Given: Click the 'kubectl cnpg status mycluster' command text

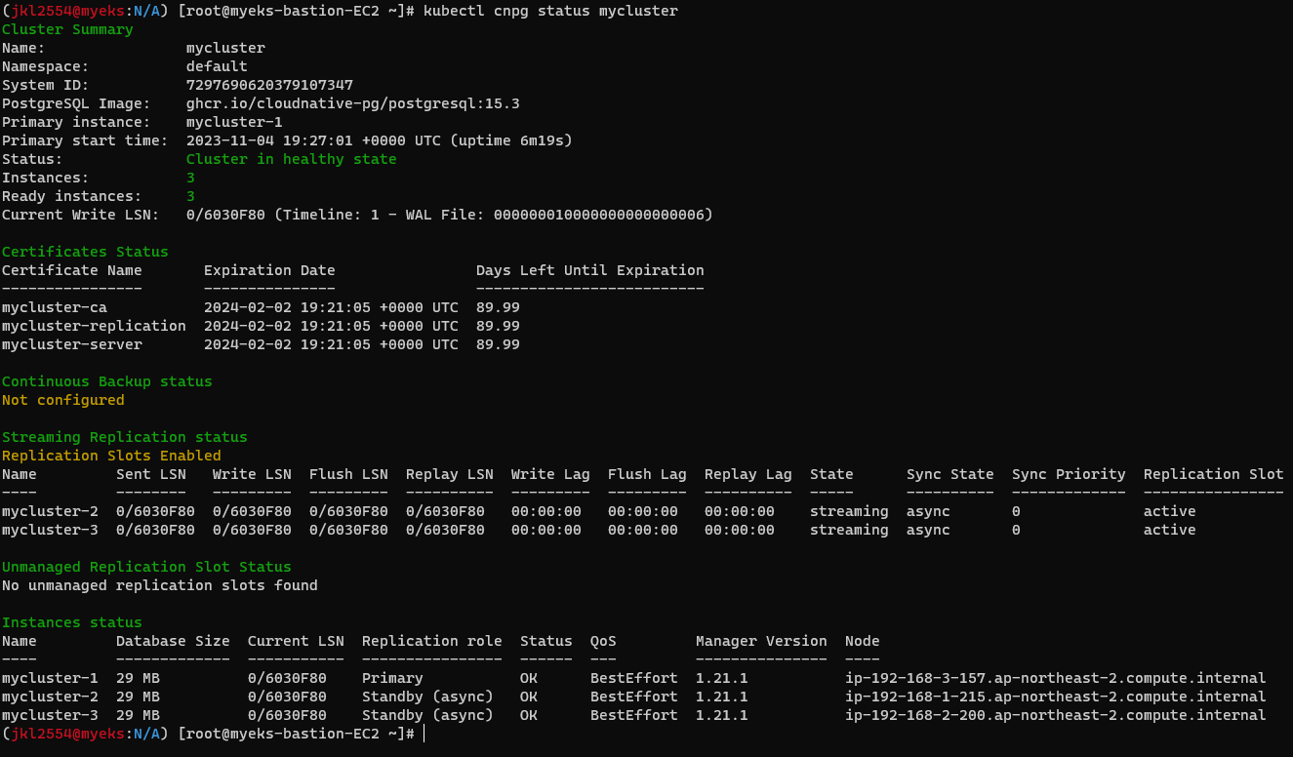Looking at the screenshot, I should pos(550,11).
